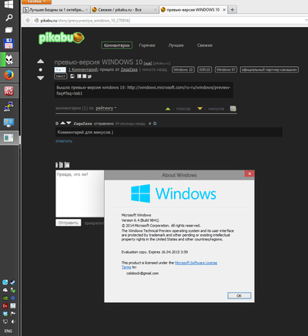Open the network computers taskbar app
The height and width of the screenshot is (336, 308).
click(9, 106)
